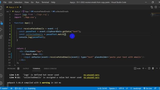Select the Terminal panel tab
Viewport: 160px width, 90px height.
click(36, 68)
